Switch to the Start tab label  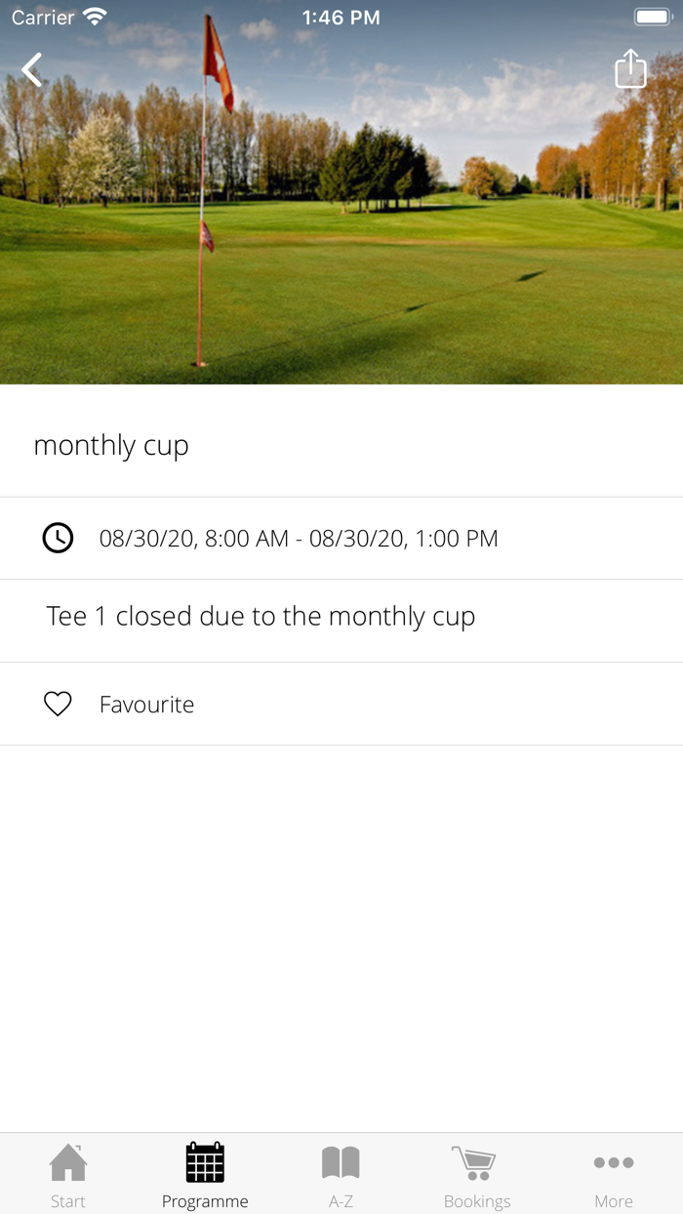68,1201
